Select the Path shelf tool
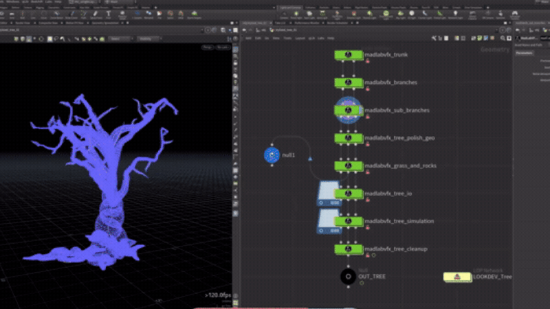 (83, 15)
